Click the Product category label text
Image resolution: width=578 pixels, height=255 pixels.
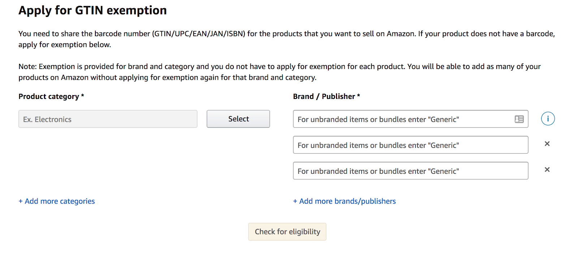point(49,96)
